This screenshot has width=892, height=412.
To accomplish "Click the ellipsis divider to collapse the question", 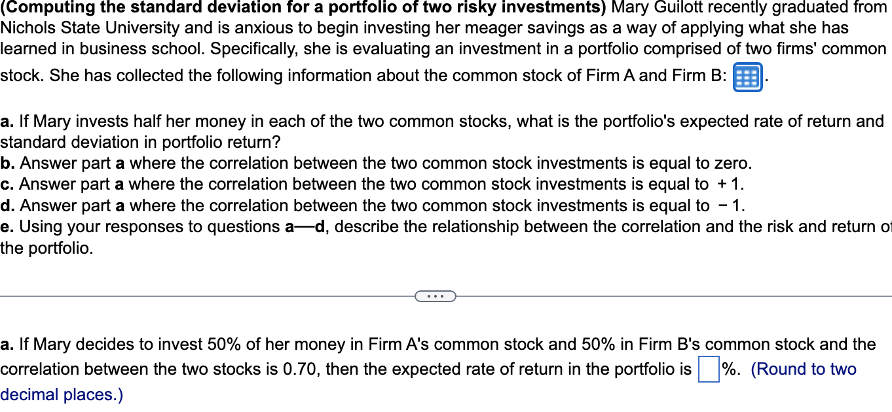I will 435,296.
